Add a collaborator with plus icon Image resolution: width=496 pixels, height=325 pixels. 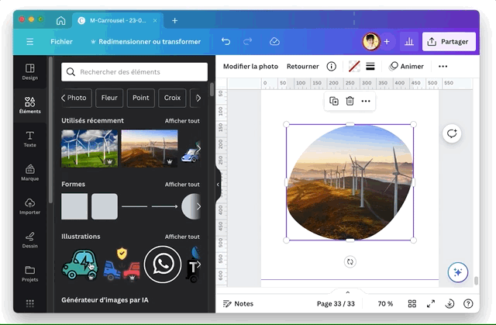[x=387, y=41]
